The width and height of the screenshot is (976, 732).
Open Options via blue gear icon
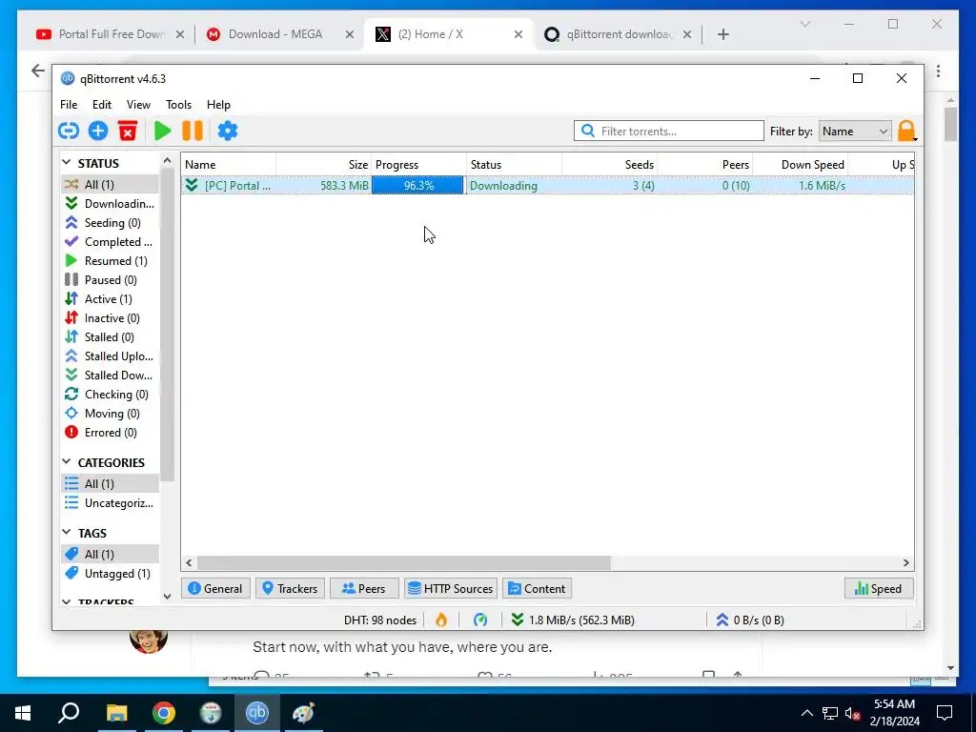coord(228,131)
